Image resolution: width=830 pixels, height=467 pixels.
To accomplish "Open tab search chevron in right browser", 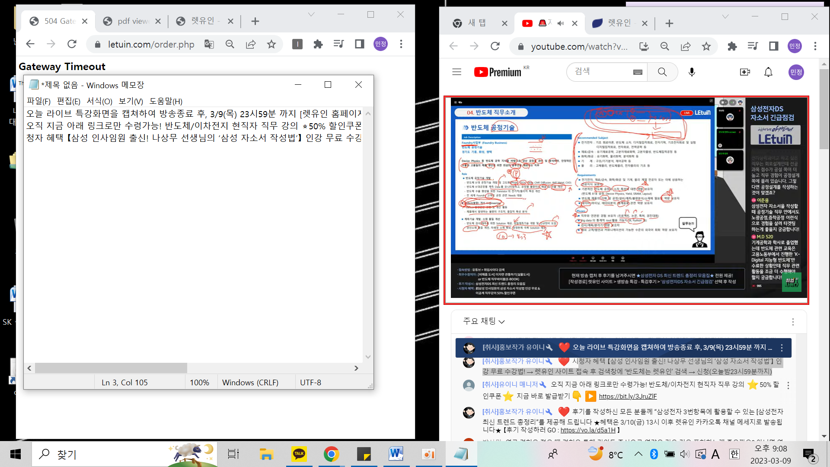I will point(725,17).
